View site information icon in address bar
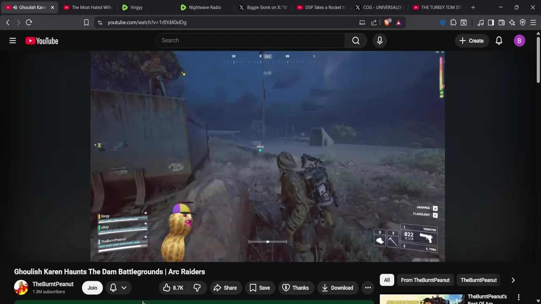 click(x=100, y=22)
